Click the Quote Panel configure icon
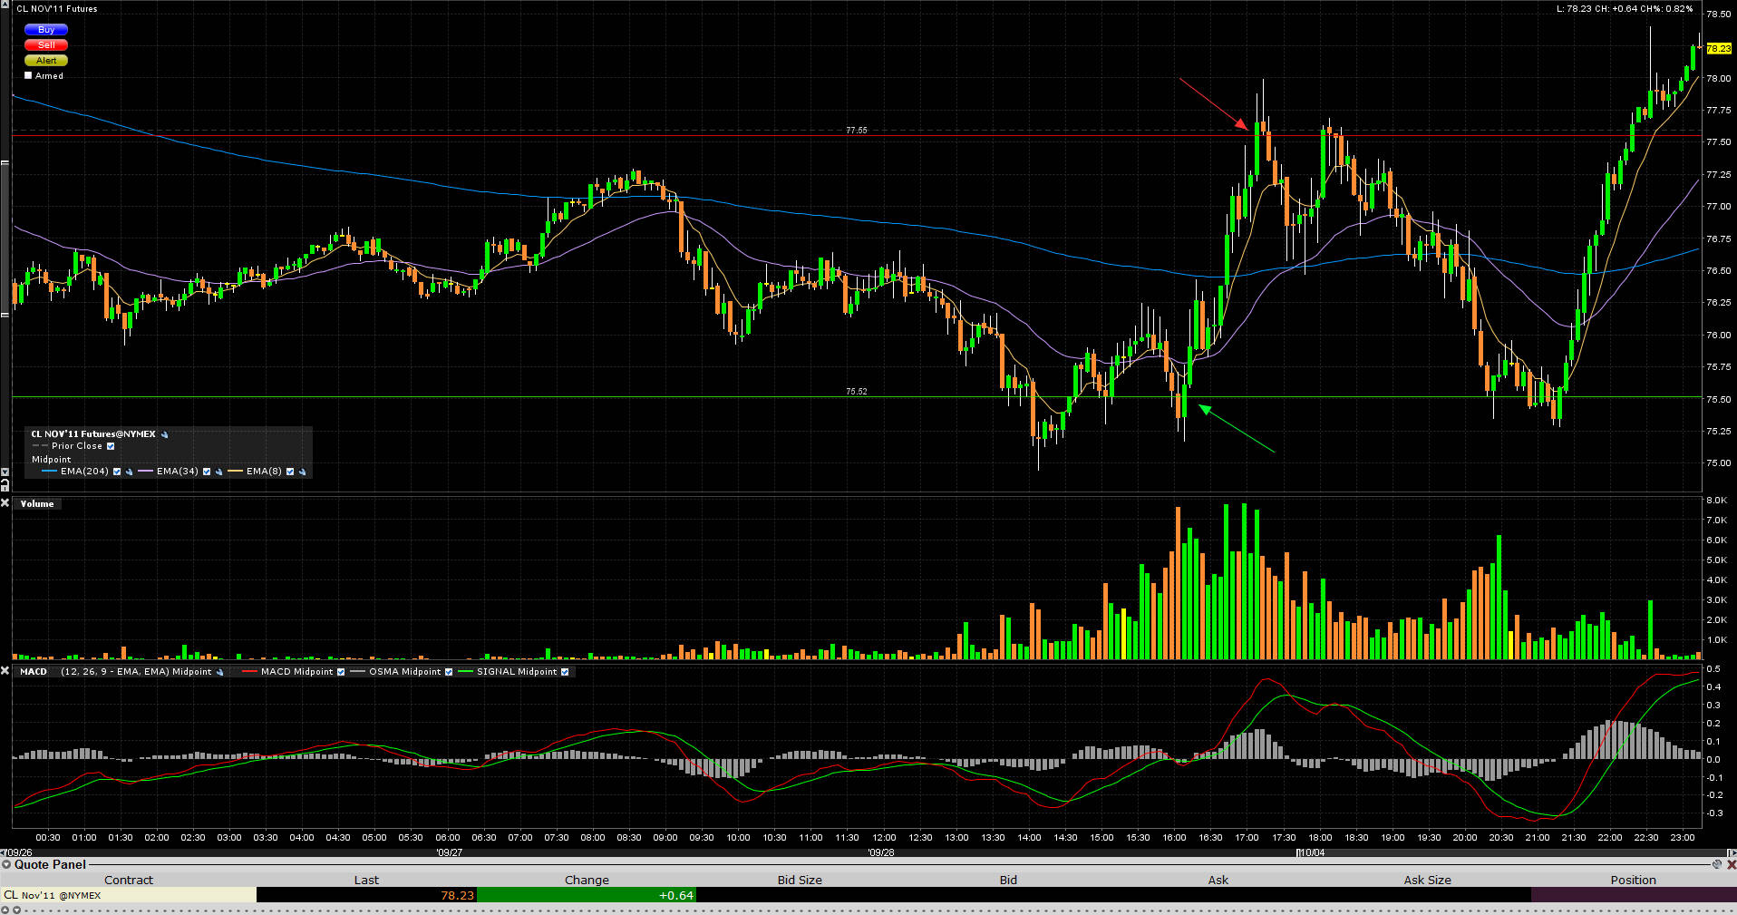The image size is (1737, 915). click(x=1717, y=864)
